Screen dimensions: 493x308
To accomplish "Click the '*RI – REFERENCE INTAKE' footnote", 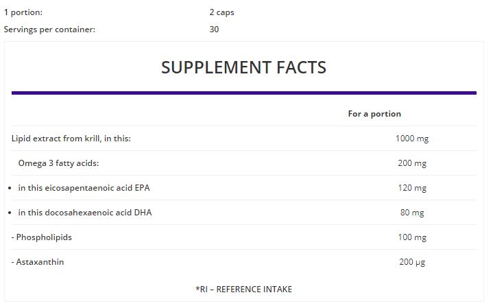I will click(243, 289).
